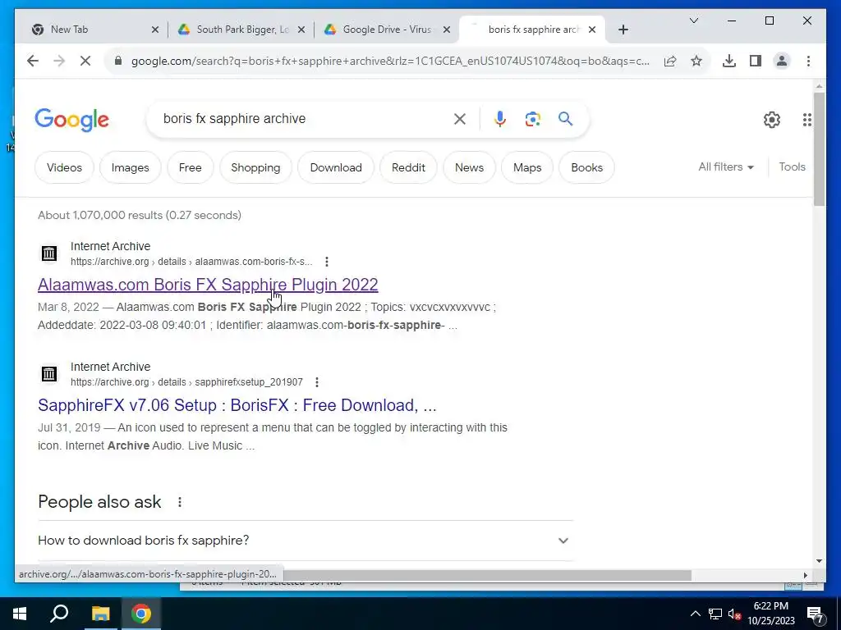This screenshot has width=841, height=630.
Task: Click the vertical page scrollbar thumb
Action: [819, 149]
